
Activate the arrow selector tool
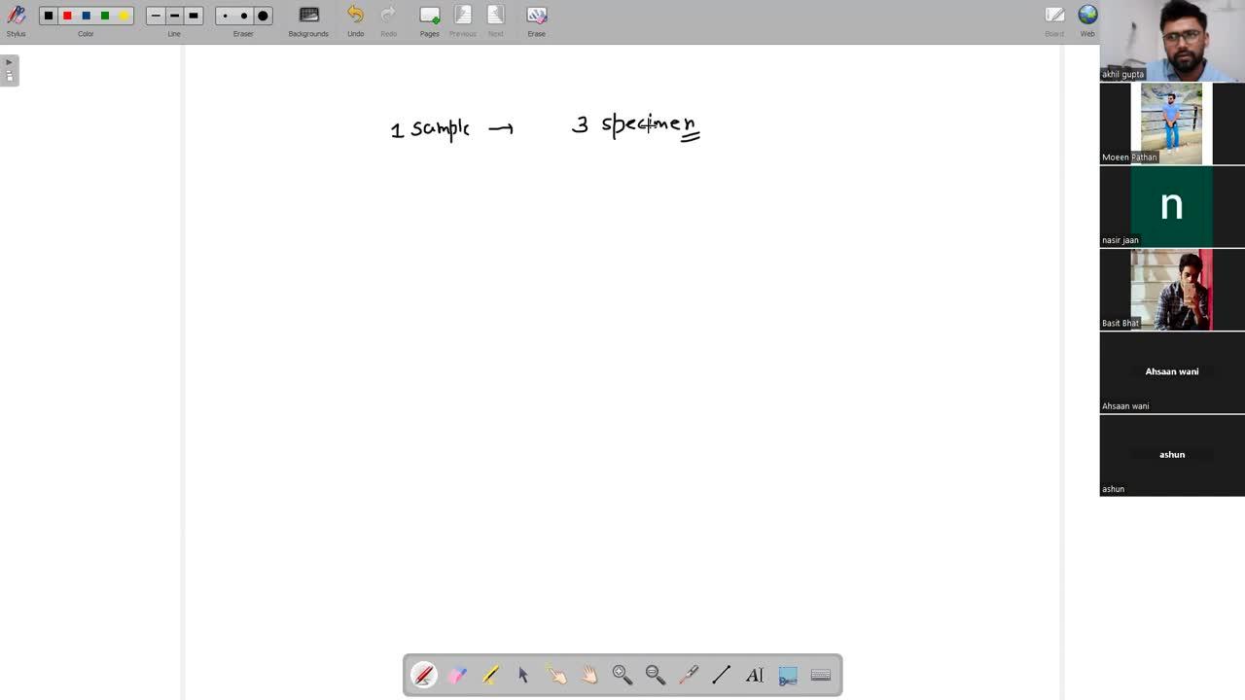(523, 675)
